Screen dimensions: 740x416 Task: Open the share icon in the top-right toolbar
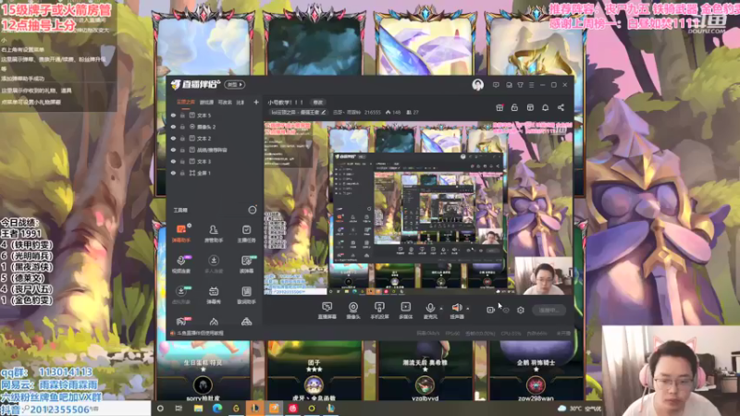(x=561, y=108)
